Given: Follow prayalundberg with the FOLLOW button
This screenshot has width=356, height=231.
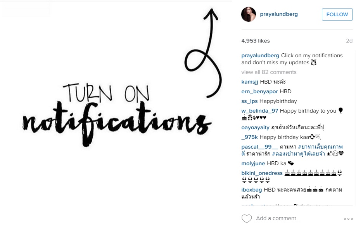Looking at the screenshot, I should 337,14.
